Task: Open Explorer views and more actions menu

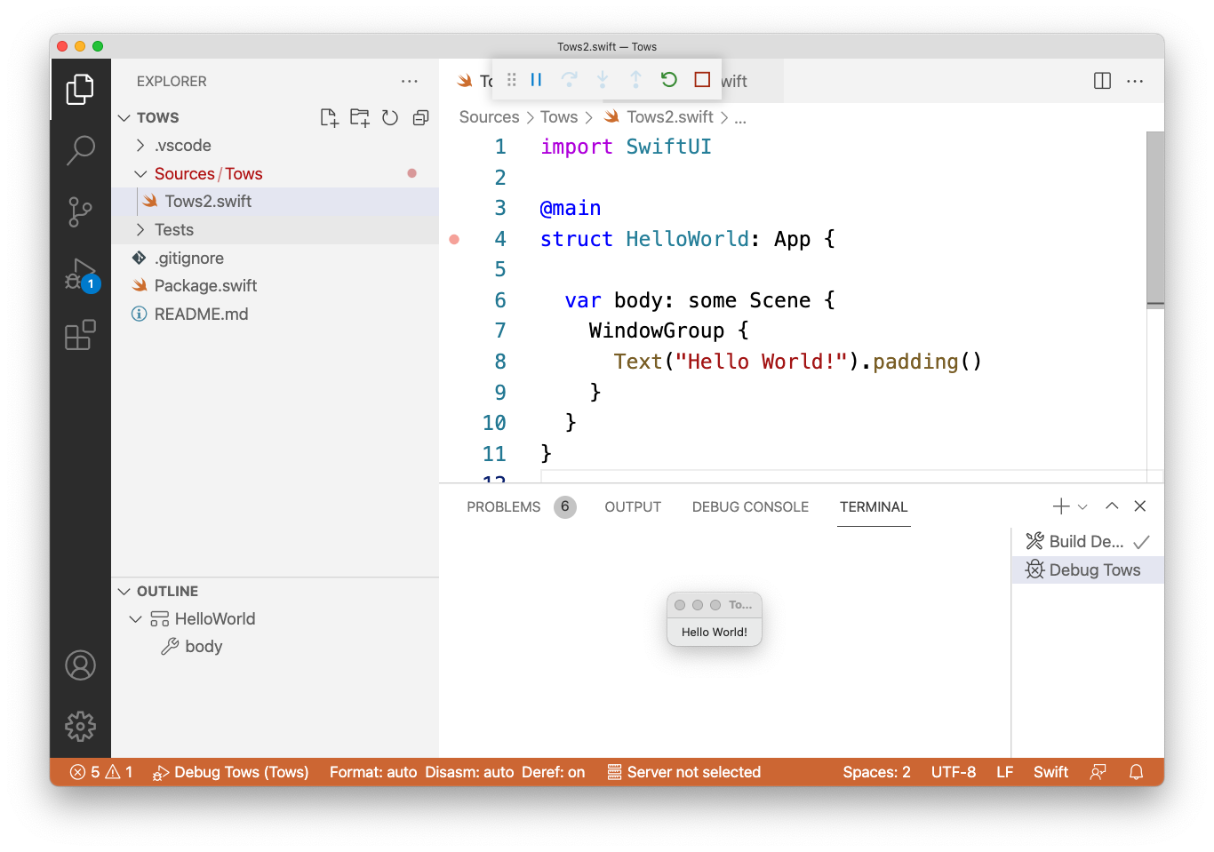Action: (x=410, y=81)
